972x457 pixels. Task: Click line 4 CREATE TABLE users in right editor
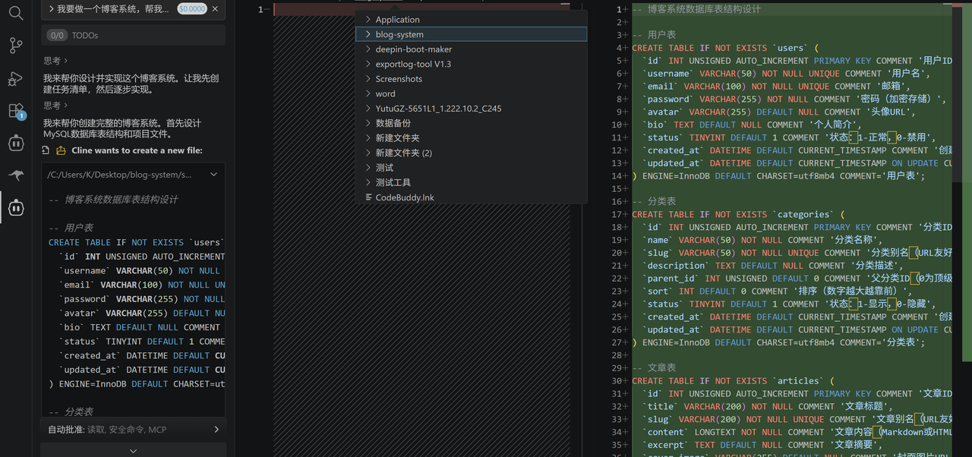click(x=725, y=48)
